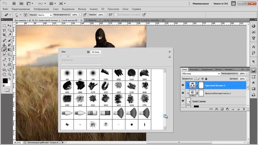This screenshot has height=145, width=258.
Task: Switch to the Маски tab
Action: pyautogui.click(x=218, y=69)
